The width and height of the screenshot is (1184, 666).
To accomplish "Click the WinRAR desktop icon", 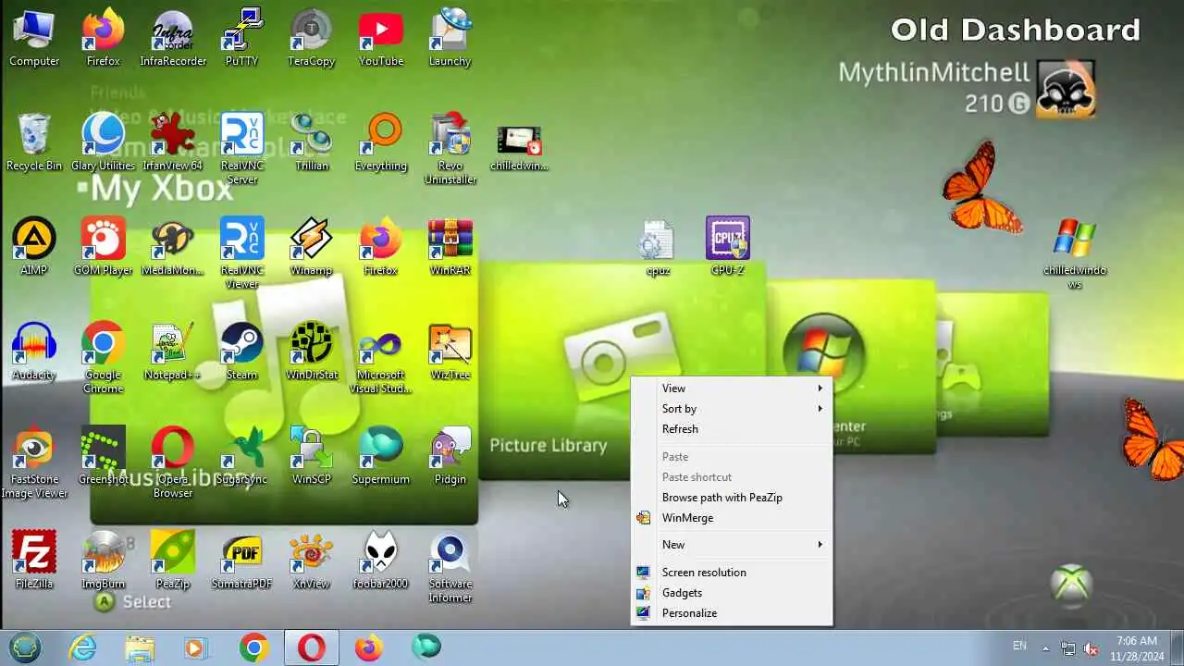I will 450,247.
